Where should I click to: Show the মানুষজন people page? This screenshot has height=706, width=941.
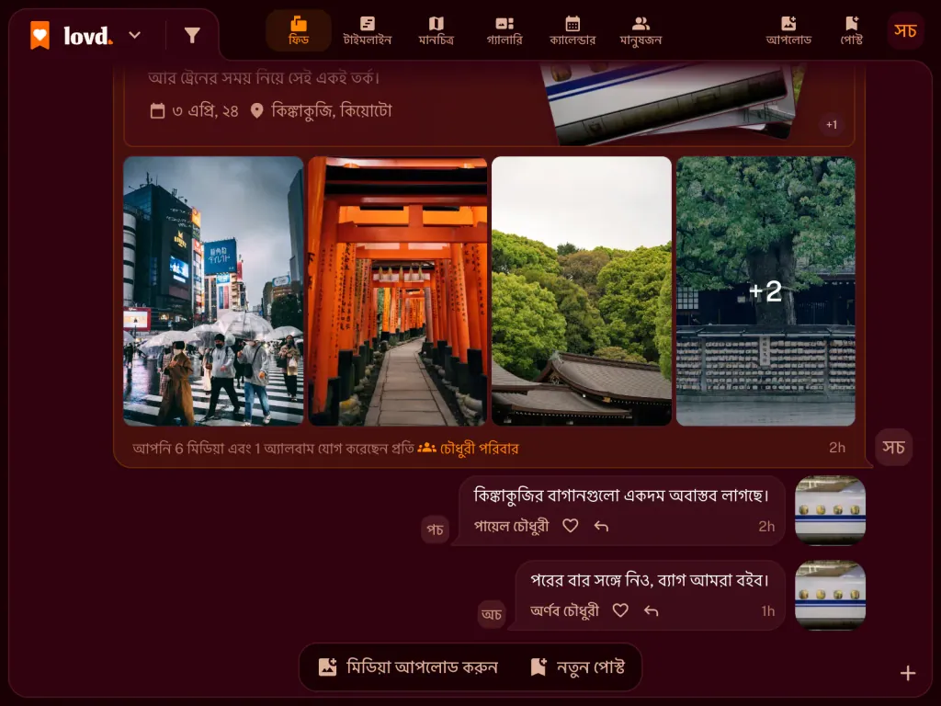[641, 31]
